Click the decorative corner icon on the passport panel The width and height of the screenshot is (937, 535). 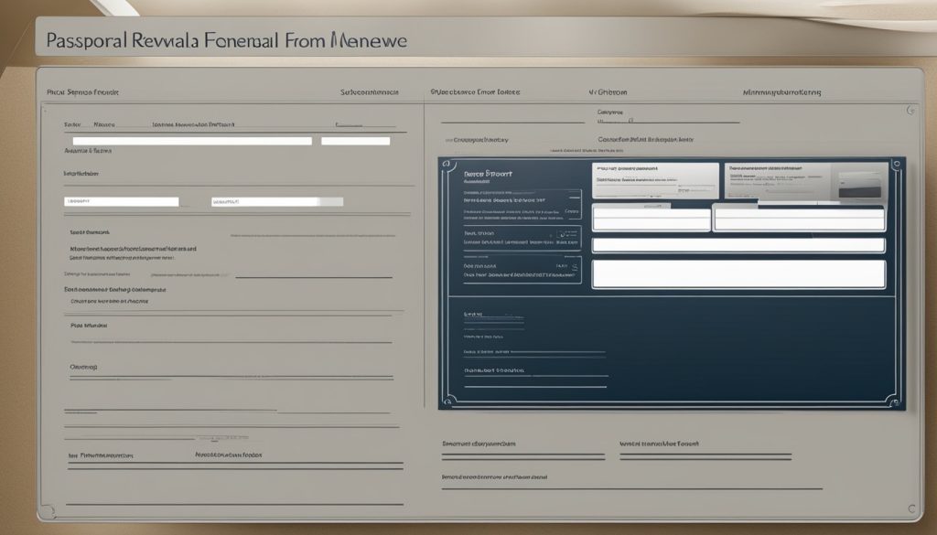(x=446, y=162)
